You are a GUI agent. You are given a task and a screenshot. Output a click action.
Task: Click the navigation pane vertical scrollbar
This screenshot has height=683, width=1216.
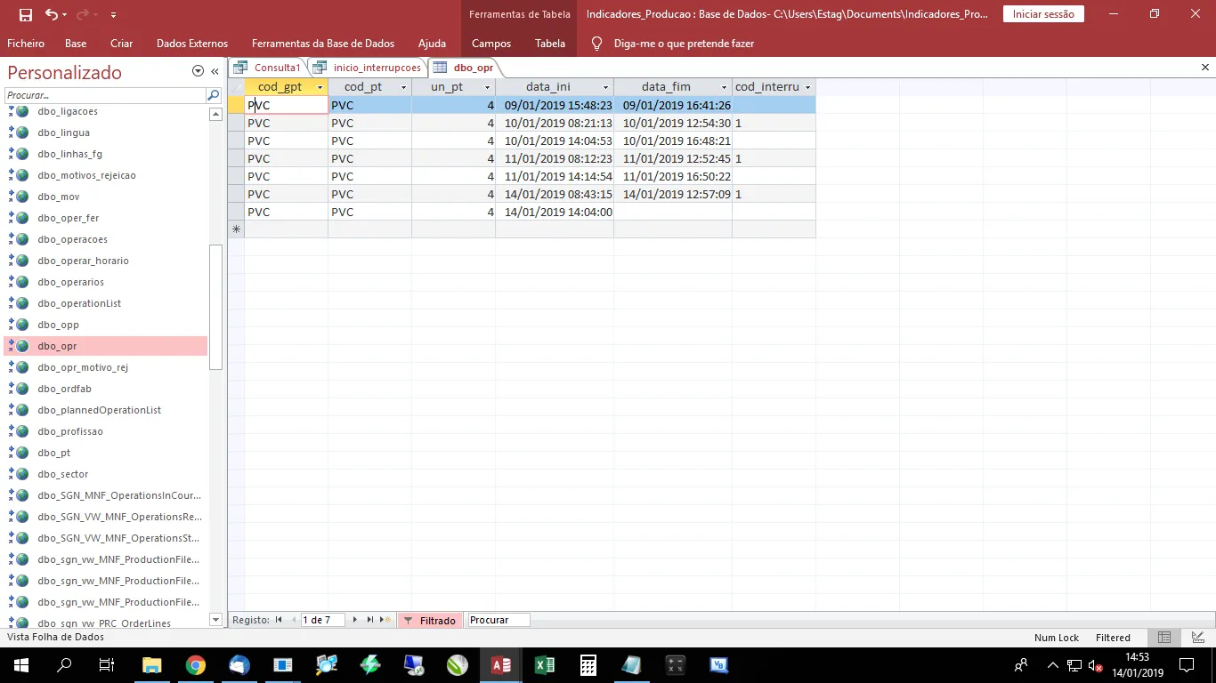pos(215,307)
